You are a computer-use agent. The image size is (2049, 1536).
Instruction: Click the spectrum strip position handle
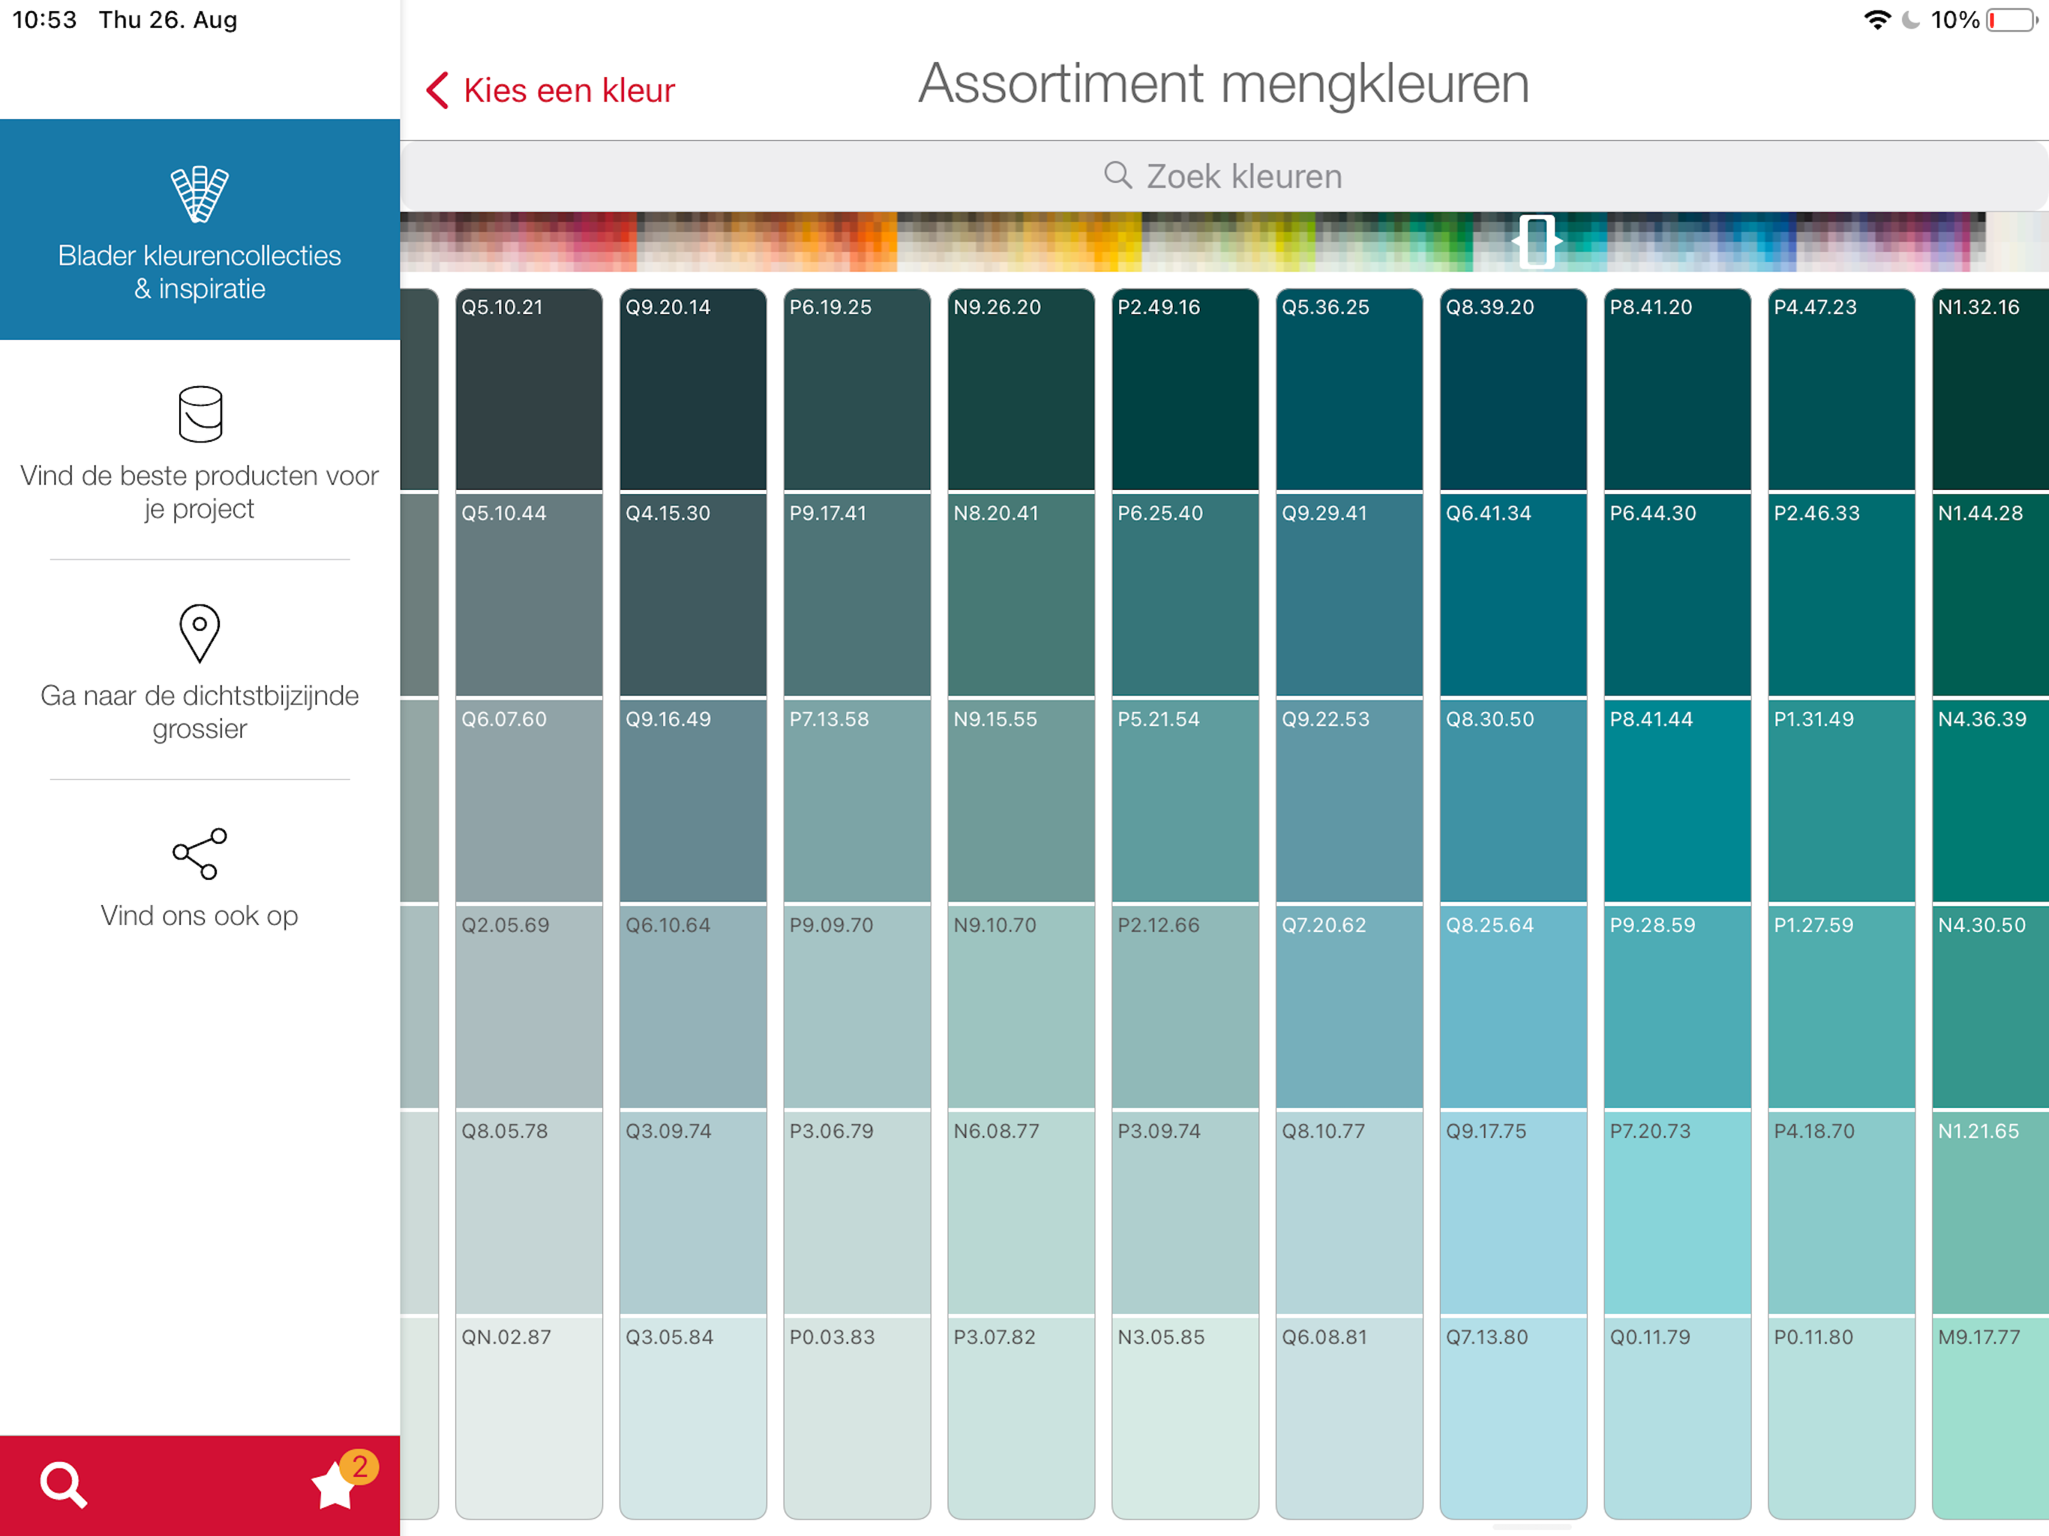pos(1536,241)
